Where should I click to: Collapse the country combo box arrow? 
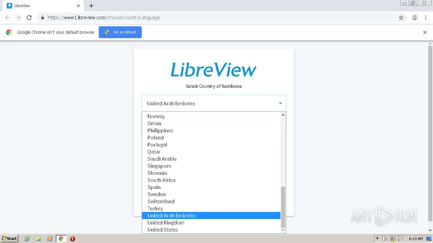(x=280, y=103)
